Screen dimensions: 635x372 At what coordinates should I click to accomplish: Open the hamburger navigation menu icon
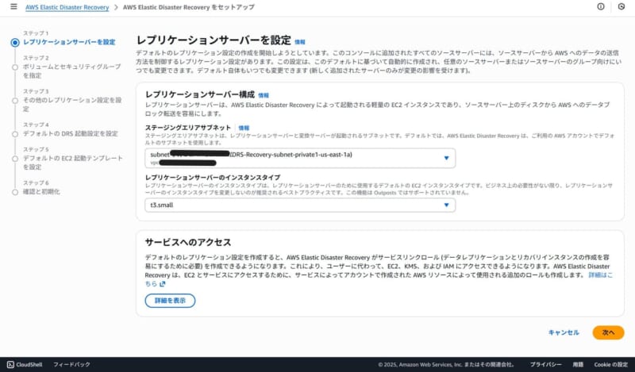click(13, 7)
